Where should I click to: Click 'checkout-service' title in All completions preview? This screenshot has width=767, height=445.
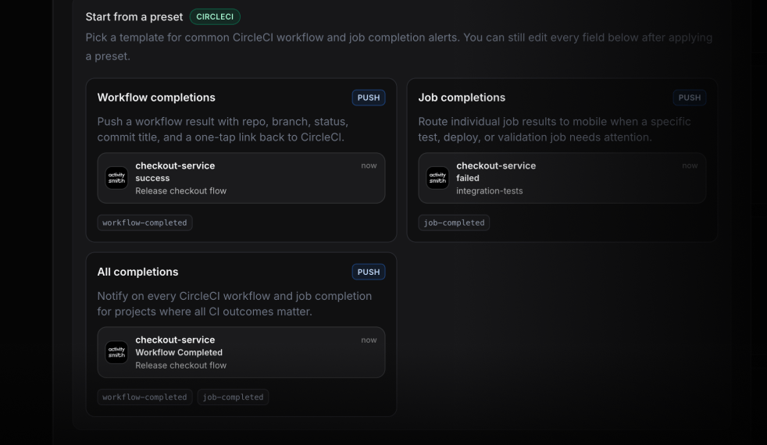point(175,340)
